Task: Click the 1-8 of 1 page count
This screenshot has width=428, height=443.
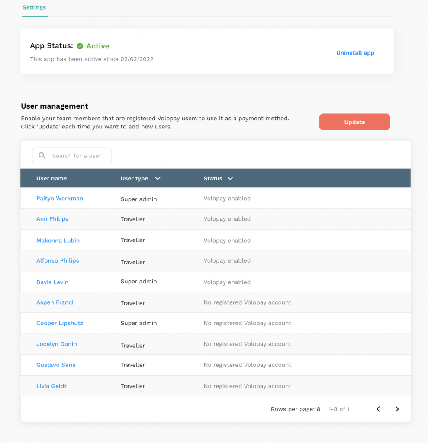Action: tap(339, 409)
